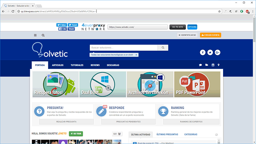This screenshot has height=144, width=256.
Task: Open the TUTORIALES menu item
Action: pos(77,65)
